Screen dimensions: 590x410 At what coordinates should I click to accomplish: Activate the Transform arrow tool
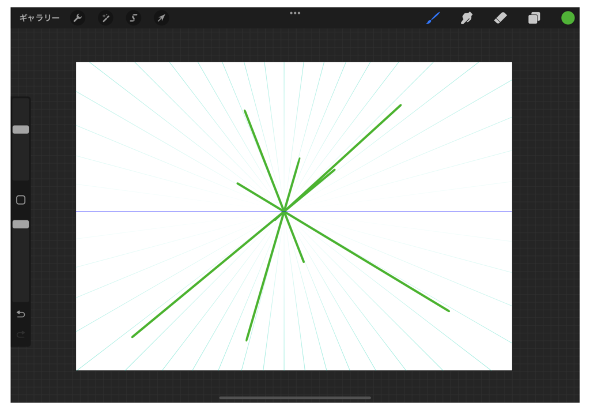pos(161,18)
